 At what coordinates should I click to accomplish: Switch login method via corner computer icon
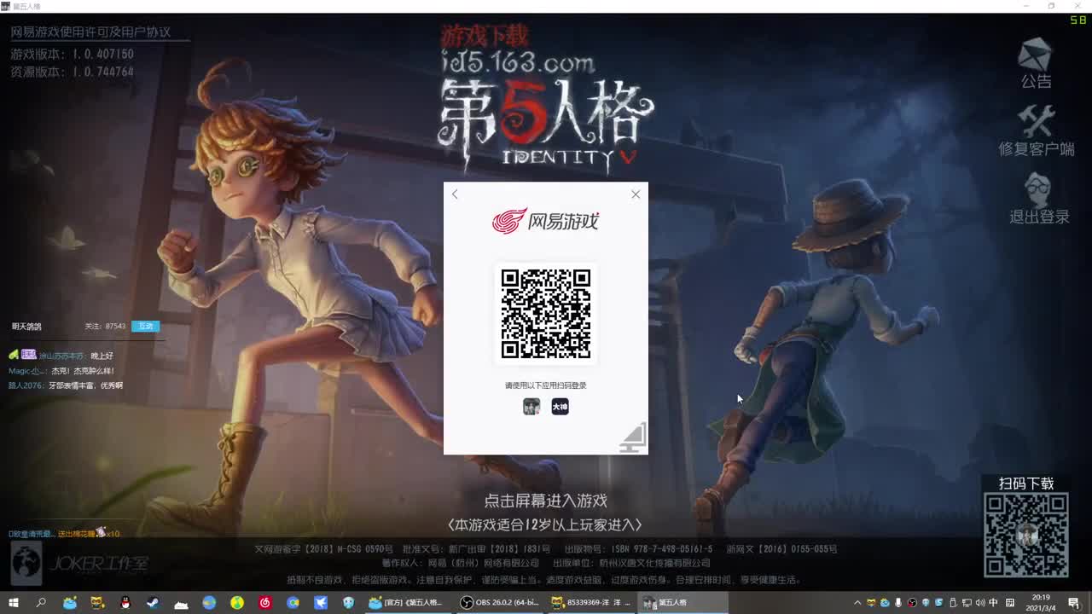coord(633,437)
